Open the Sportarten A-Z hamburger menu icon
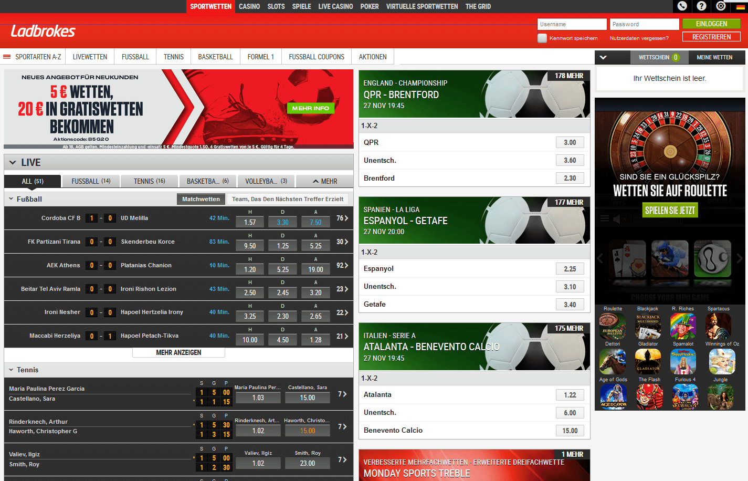 click(7, 57)
